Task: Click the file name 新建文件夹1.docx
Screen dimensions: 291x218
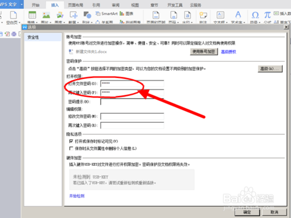Action: coord(91,52)
